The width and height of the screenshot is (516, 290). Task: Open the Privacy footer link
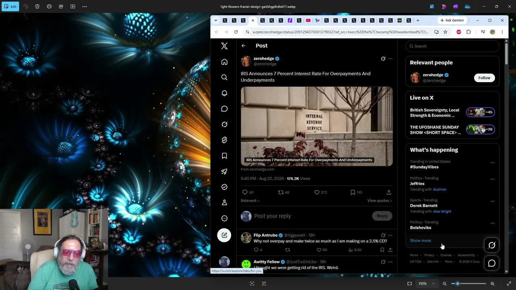click(x=429, y=255)
